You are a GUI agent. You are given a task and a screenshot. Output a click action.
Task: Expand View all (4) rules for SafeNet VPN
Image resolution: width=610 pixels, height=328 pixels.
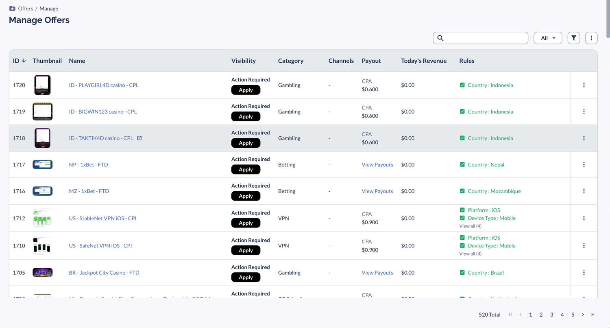tap(471, 254)
